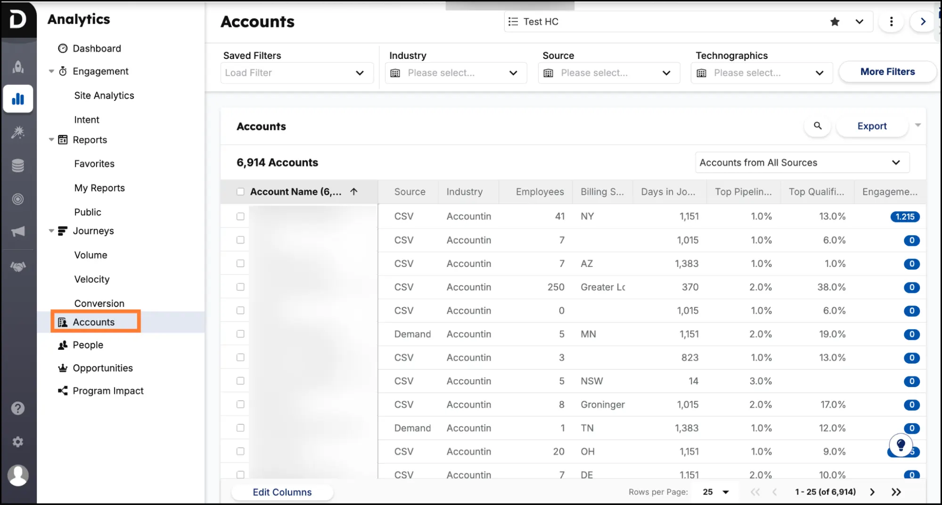
Task: Click the help question mark icon
Action: (x=18, y=407)
